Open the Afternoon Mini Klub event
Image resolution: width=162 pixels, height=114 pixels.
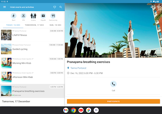click(x=32, y=77)
